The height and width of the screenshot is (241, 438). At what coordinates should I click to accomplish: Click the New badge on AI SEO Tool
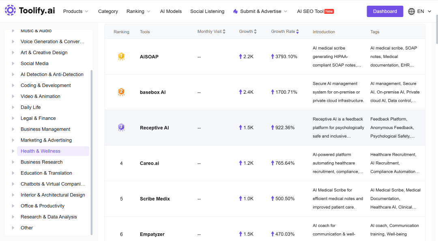coord(329,11)
